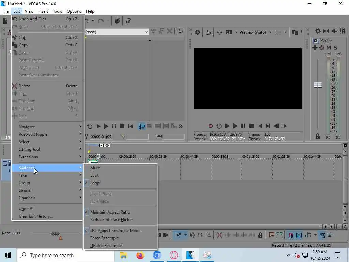Open the Tools menu
349x262 pixels.
point(57,11)
